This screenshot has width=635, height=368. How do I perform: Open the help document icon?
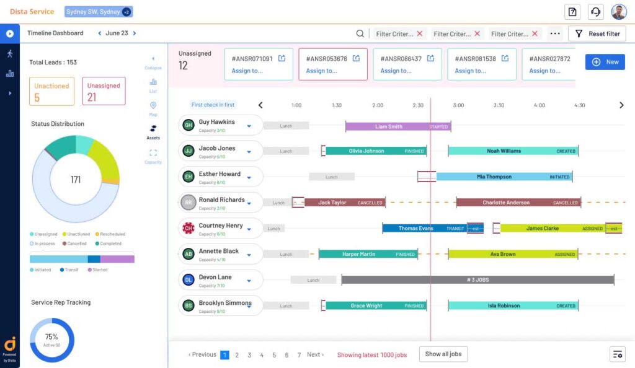pyautogui.click(x=572, y=12)
